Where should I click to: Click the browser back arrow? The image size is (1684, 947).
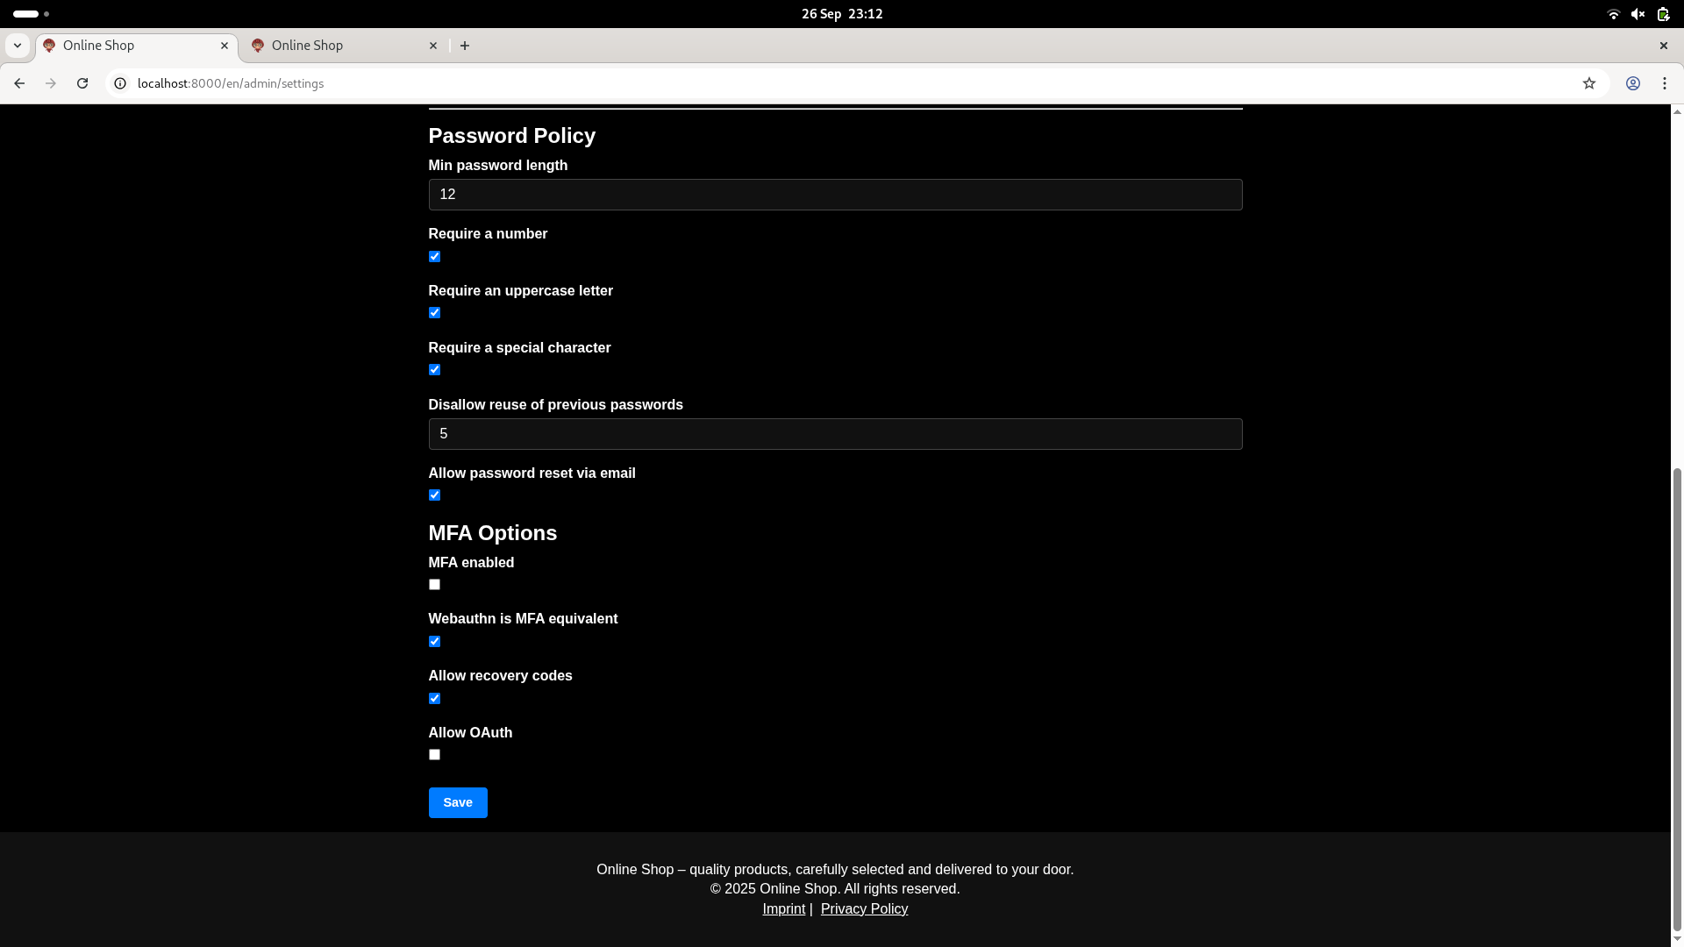click(19, 83)
